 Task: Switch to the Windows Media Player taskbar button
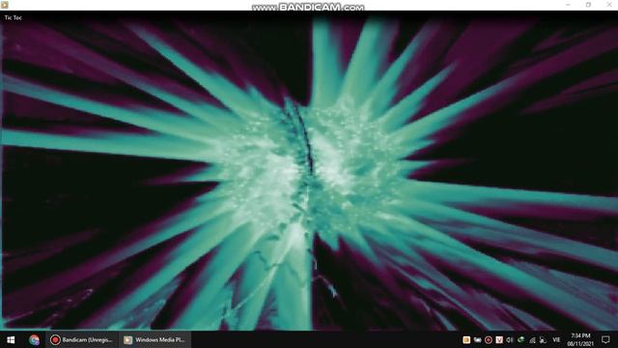click(154, 339)
